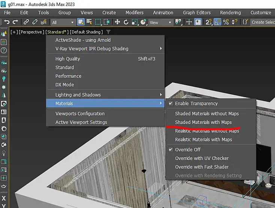This screenshot has height=208, width=275.
Task: Open Select by Name list icon
Action: pyautogui.click(x=89, y=22)
